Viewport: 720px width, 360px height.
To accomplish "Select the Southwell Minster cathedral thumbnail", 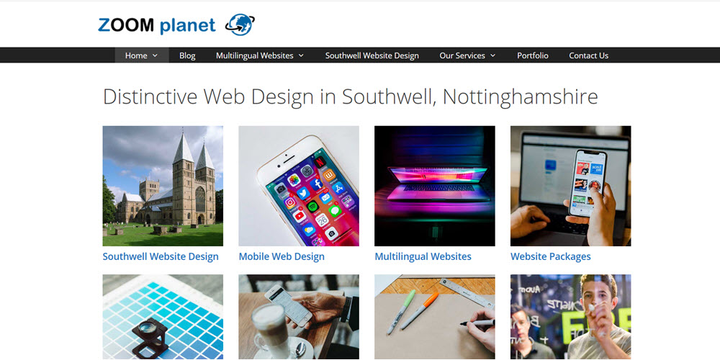I will 163,186.
